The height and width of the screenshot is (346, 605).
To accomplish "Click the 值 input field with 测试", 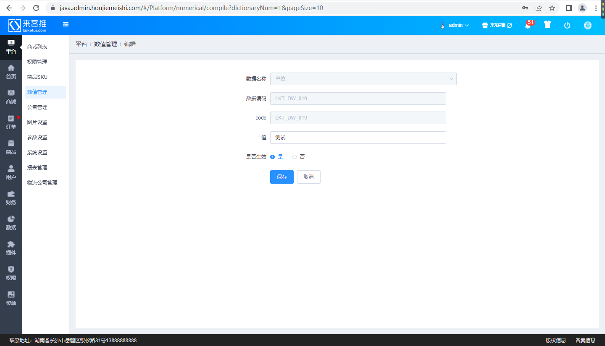I will click(x=358, y=138).
